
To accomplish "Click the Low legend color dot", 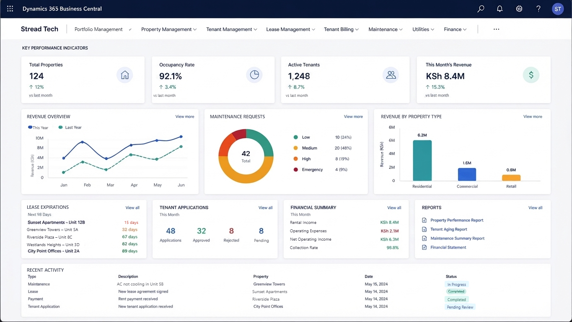I will (x=296, y=137).
